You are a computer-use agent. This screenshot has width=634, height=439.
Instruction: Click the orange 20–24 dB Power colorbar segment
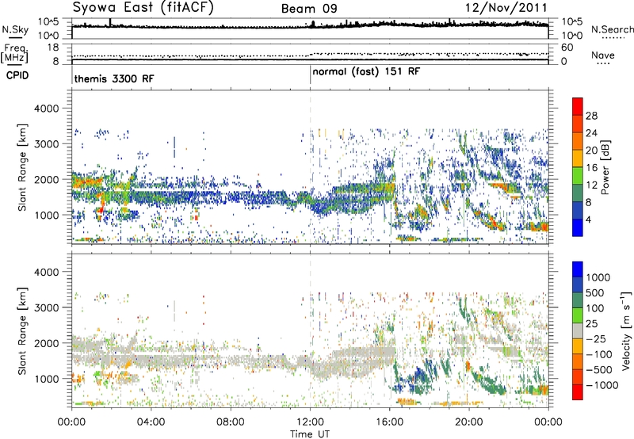pos(578,141)
